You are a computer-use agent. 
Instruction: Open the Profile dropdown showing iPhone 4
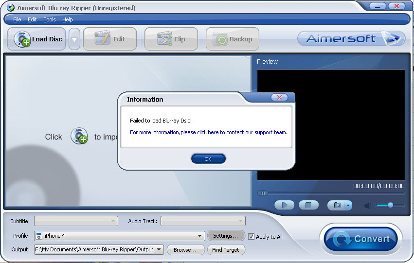(120, 236)
